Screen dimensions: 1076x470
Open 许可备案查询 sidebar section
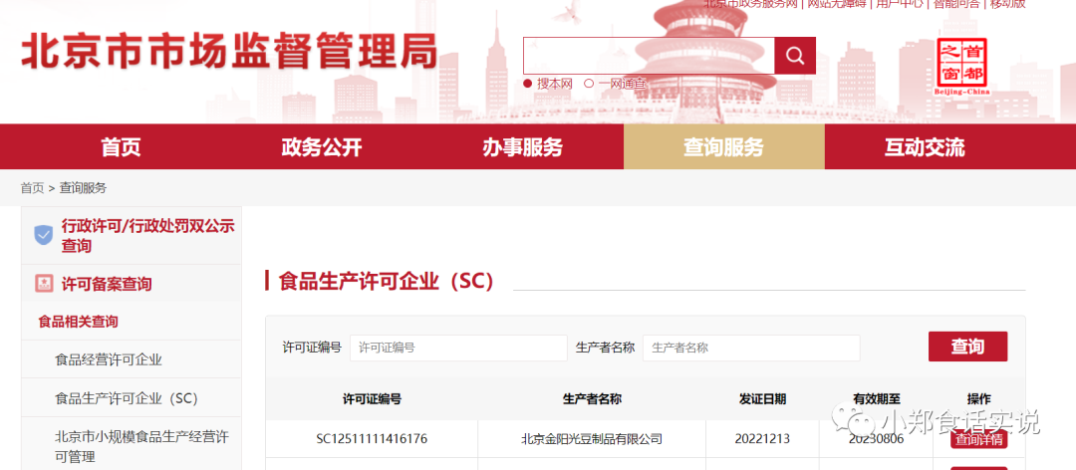click(x=107, y=284)
